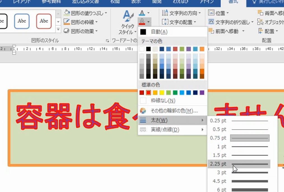This screenshot has width=284, height=192.
Task: Open 文字列の折り返し wrap text
Action: pos(231,22)
